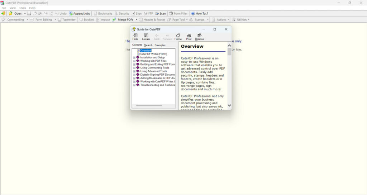The height and width of the screenshot is (195, 367).
Task: Select the Overview topic
Action: pyautogui.click(x=146, y=51)
